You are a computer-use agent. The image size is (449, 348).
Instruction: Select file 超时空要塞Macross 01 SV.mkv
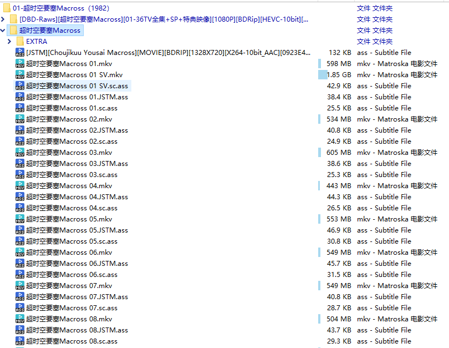point(74,75)
